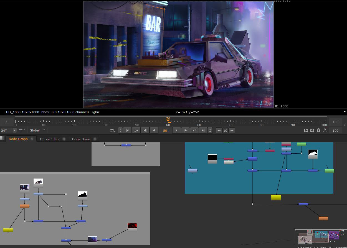This screenshot has width=347, height=248.
Task: Play the sequence backward
Action: pyautogui.click(x=154, y=130)
